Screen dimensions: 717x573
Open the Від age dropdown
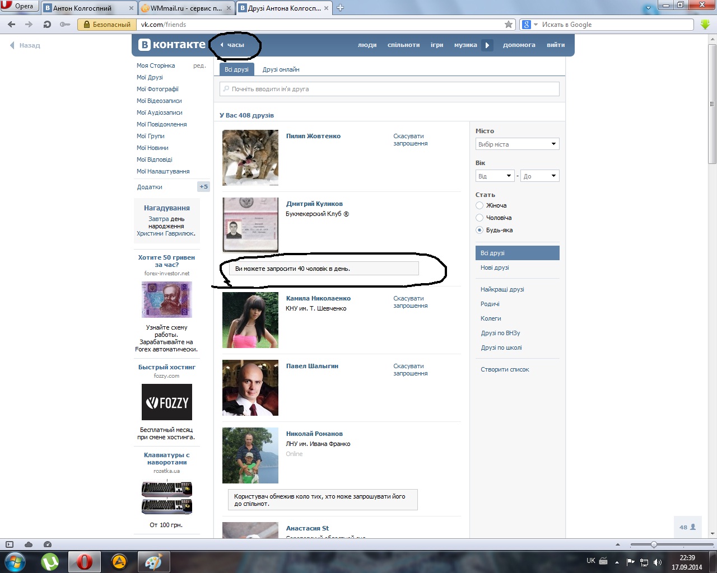coord(495,176)
